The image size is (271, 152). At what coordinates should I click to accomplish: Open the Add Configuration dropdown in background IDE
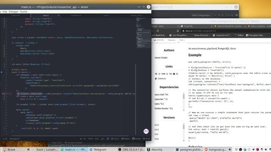(x=202, y=15)
